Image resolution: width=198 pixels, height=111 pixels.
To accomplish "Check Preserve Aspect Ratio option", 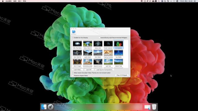I will 73,76.
